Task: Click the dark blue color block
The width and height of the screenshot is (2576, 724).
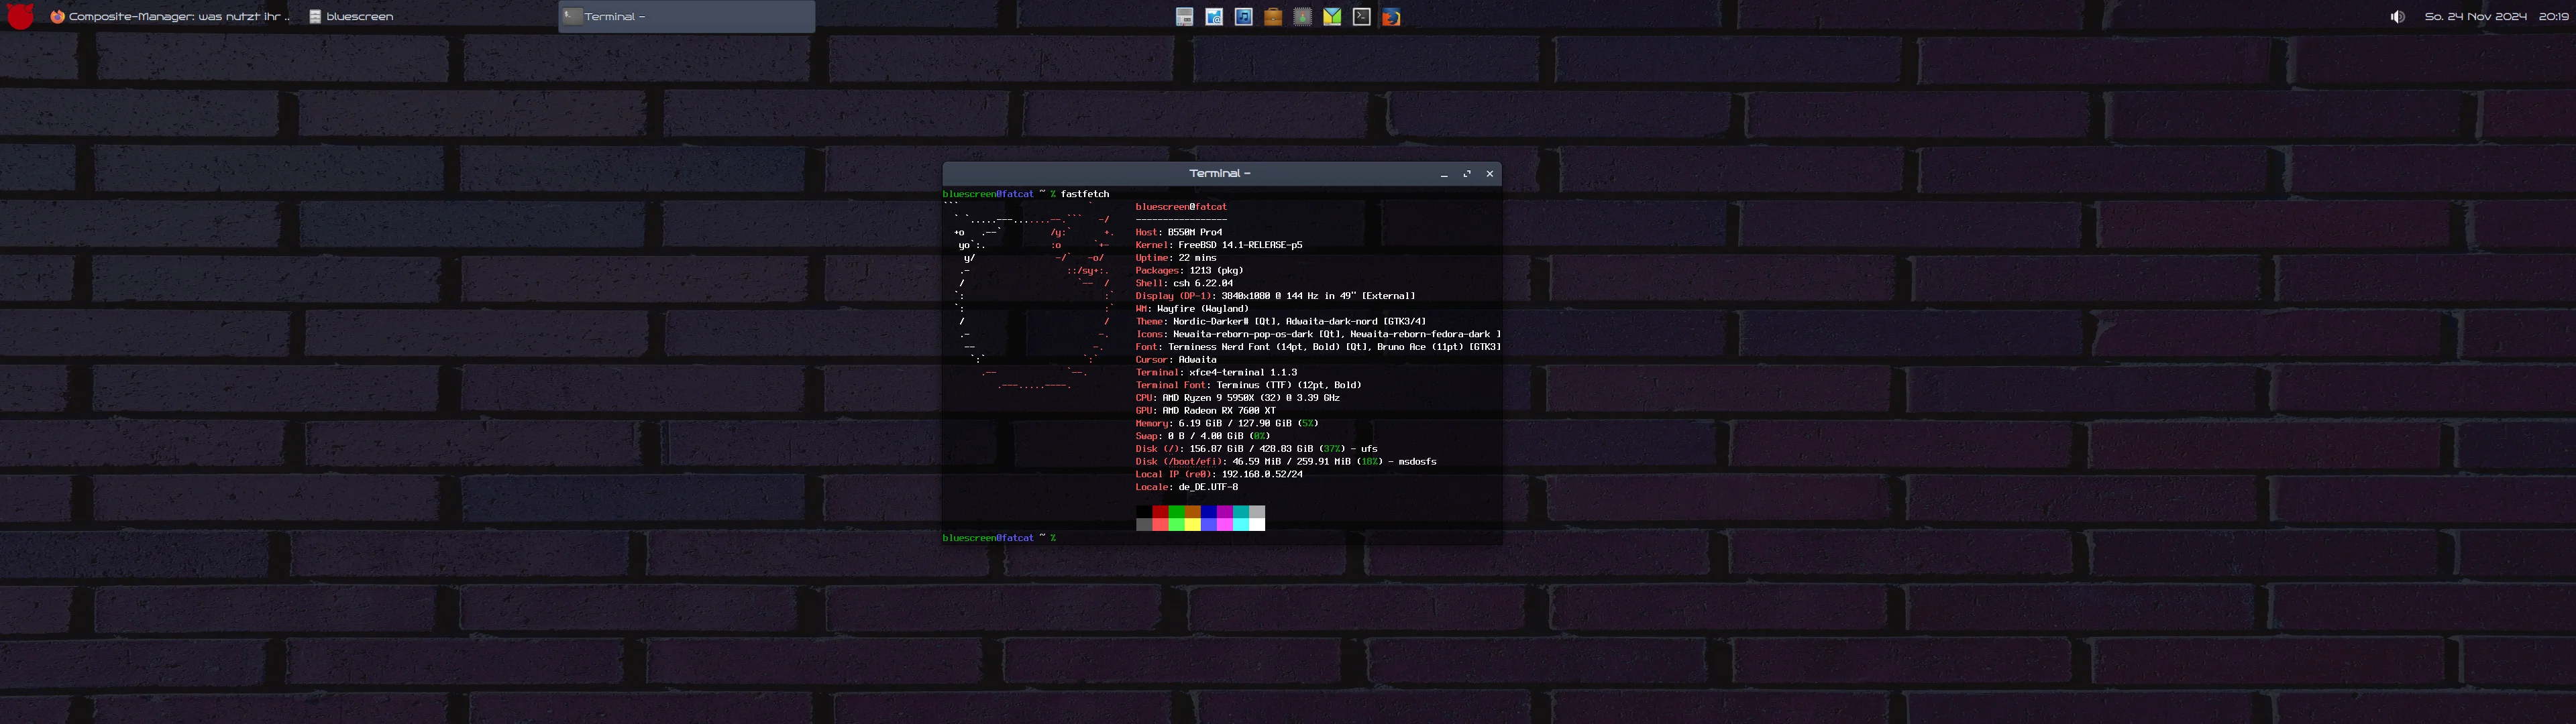Action: click(1208, 511)
